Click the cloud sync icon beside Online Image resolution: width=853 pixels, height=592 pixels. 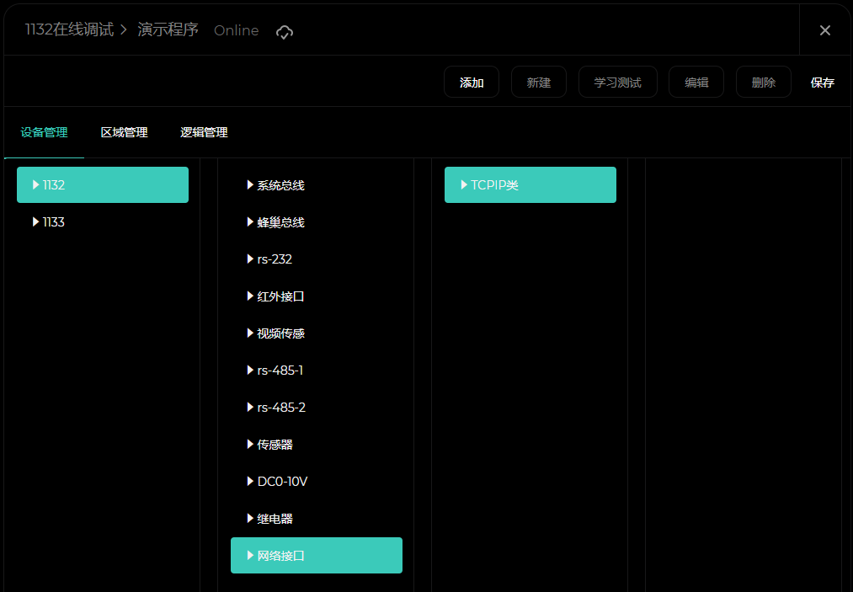[285, 32]
